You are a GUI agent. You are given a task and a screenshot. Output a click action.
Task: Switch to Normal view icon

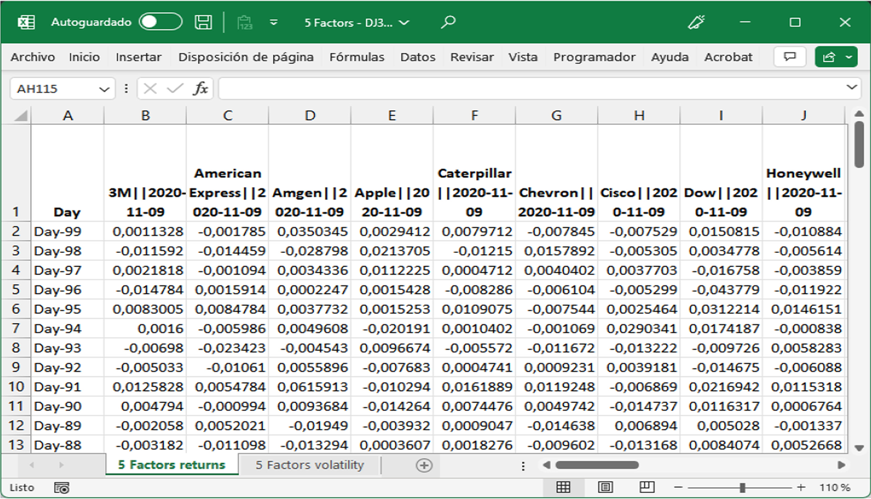(563, 487)
